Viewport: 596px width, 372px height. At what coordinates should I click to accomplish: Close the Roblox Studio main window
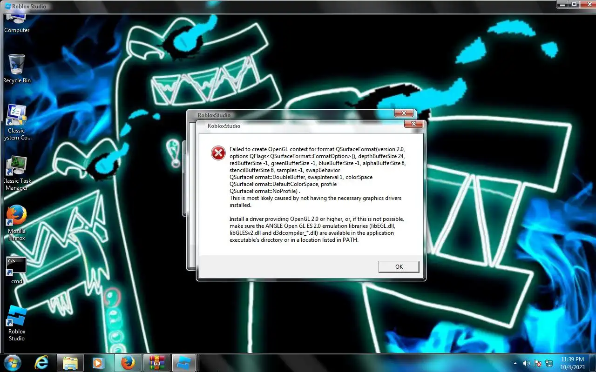588,4
